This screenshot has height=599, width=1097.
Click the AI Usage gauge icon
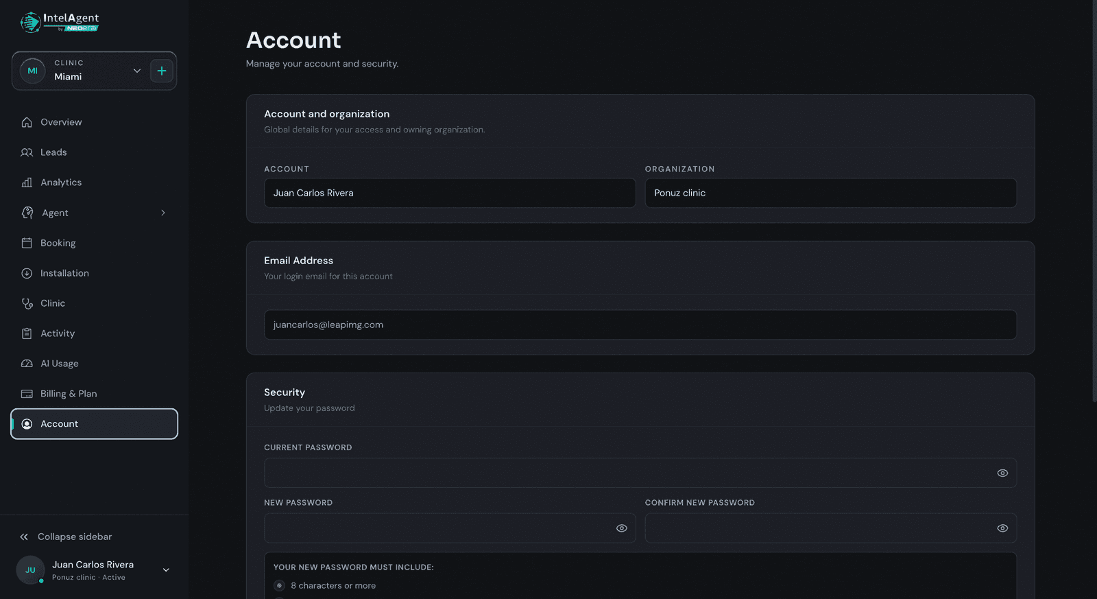[27, 364]
